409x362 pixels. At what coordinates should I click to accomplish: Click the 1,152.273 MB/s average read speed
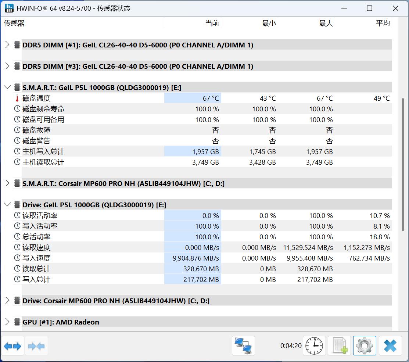pos(367,247)
